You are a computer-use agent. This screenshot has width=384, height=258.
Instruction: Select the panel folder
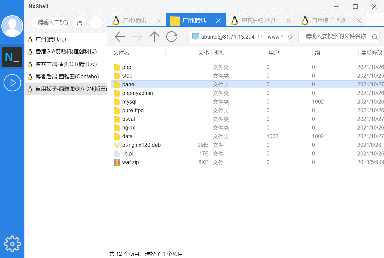click(129, 84)
